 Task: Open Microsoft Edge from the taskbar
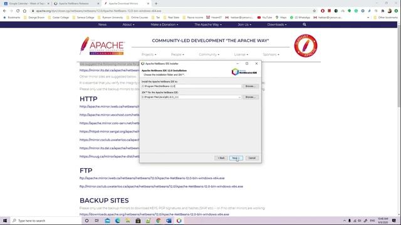click(118, 221)
